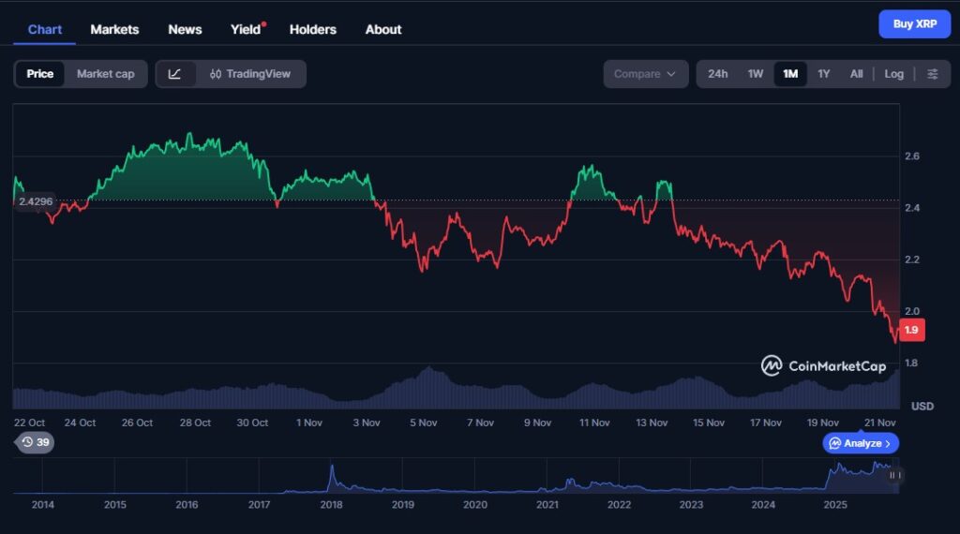This screenshot has height=534, width=960.
Task: Expand the Compare dropdown
Action: pos(645,74)
